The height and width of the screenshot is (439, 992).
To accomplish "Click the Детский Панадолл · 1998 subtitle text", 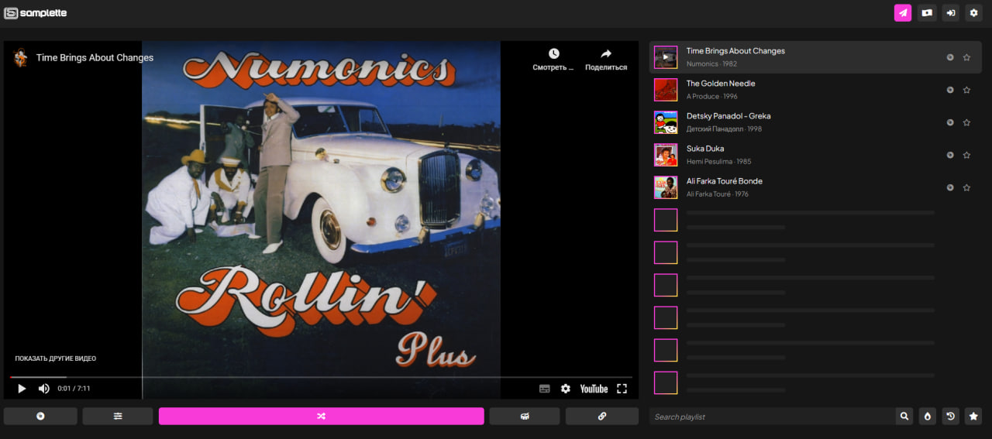I will coord(724,129).
